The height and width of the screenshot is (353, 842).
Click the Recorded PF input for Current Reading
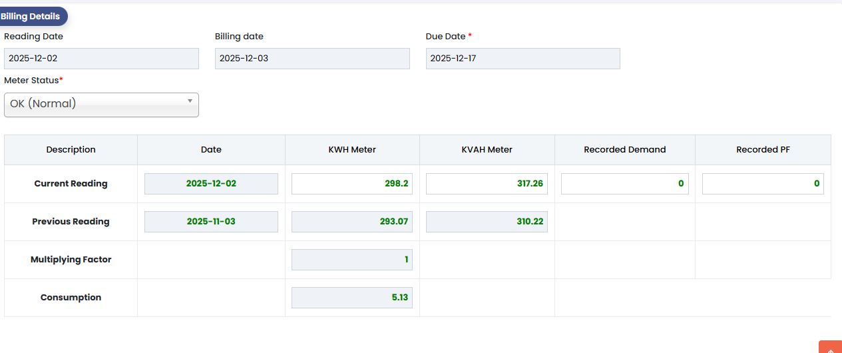click(x=763, y=184)
